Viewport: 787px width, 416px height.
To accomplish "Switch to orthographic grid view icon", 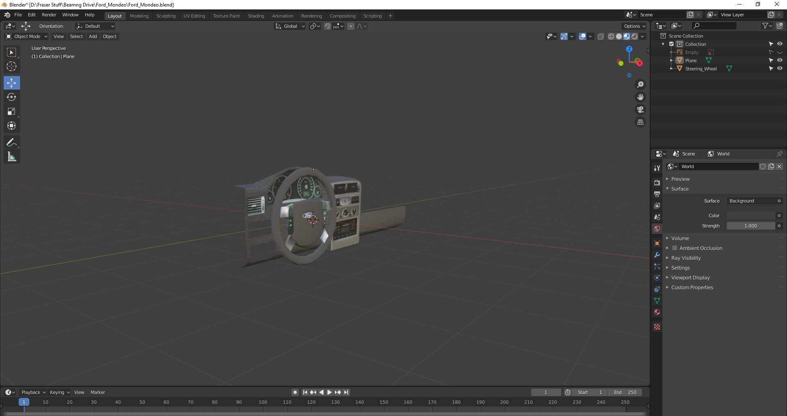I will (x=640, y=122).
